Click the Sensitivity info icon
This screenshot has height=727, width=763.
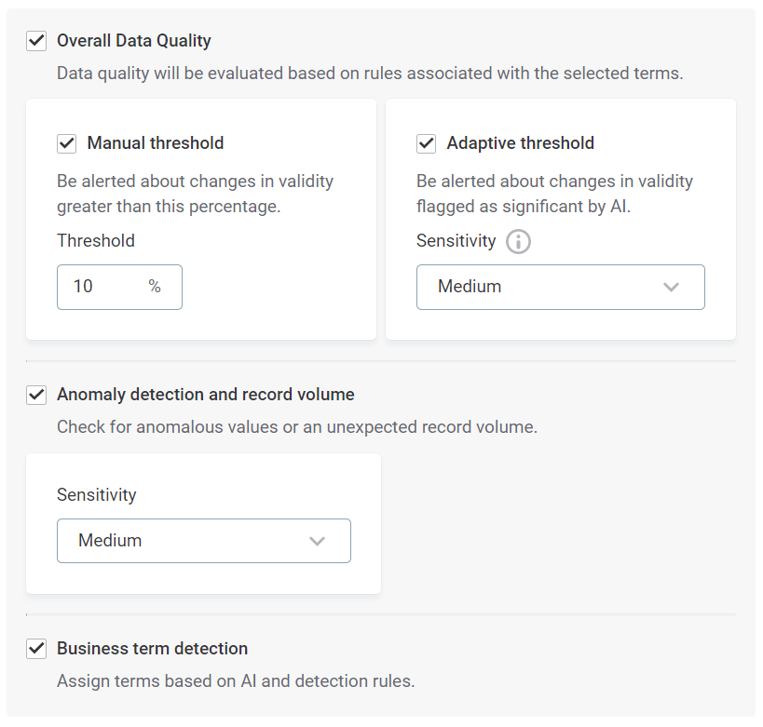click(518, 242)
